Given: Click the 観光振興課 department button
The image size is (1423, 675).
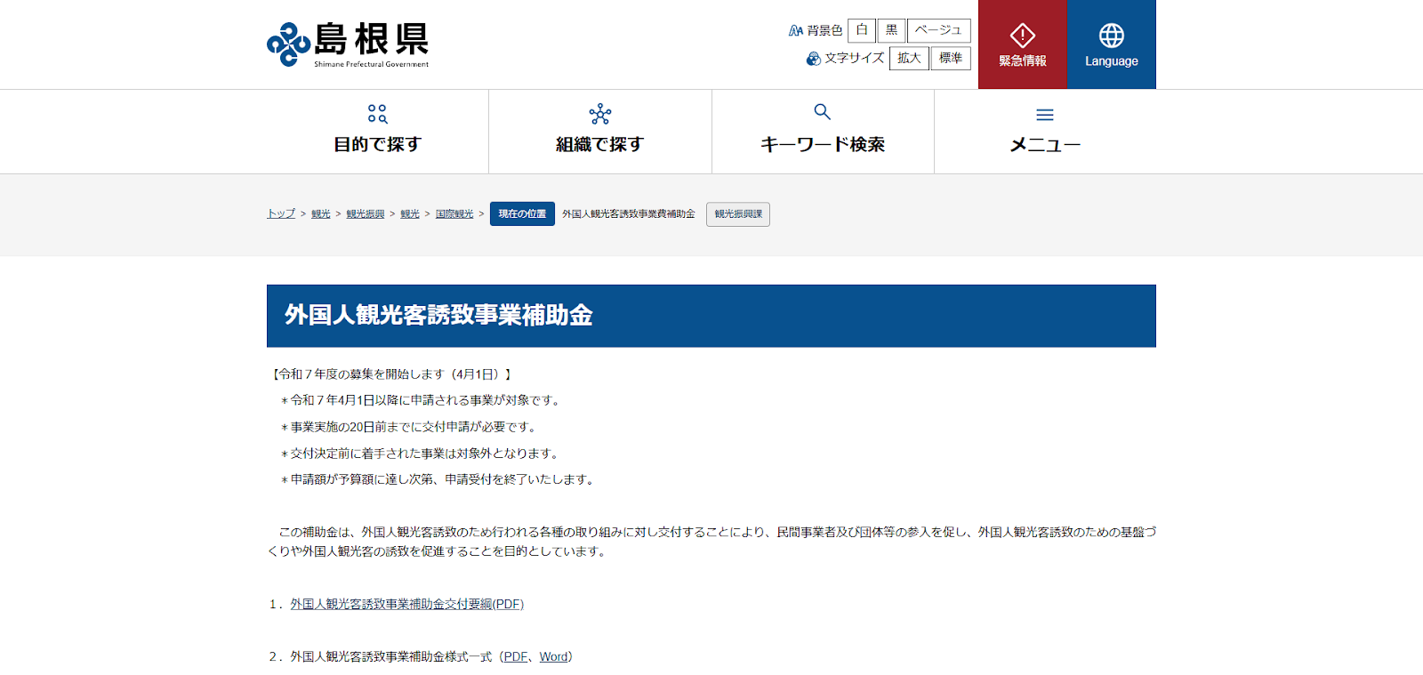Looking at the screenshot, I should point(738,214).
